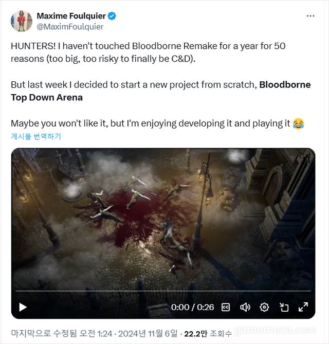329x344 pixels.
Task: Expand video to fullscreen
Action: click(x=303, y=307)
